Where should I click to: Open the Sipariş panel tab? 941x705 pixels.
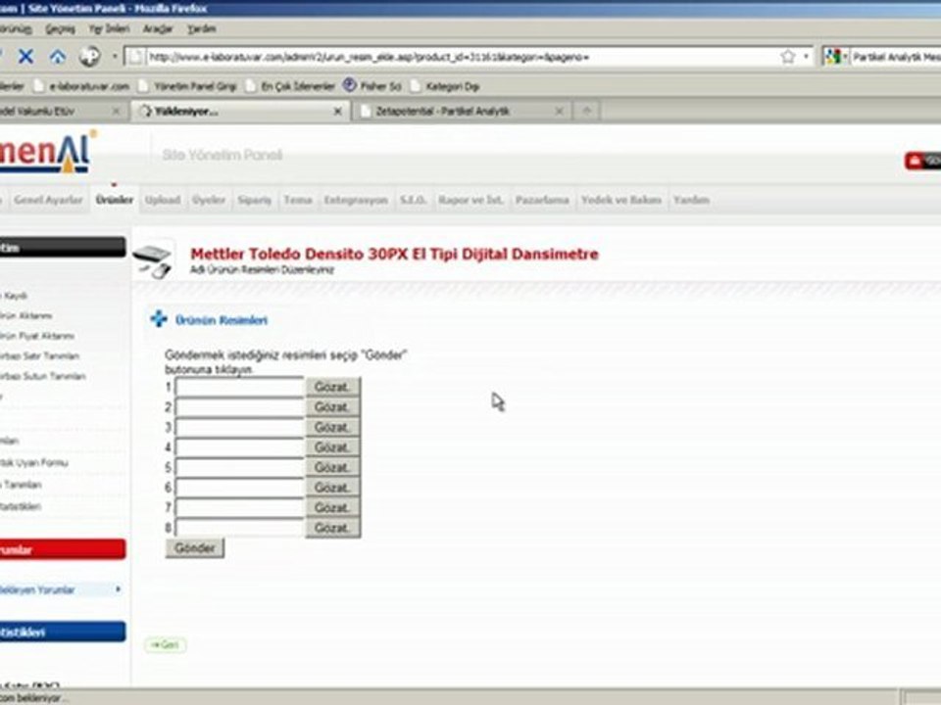[x=255, y=200]
